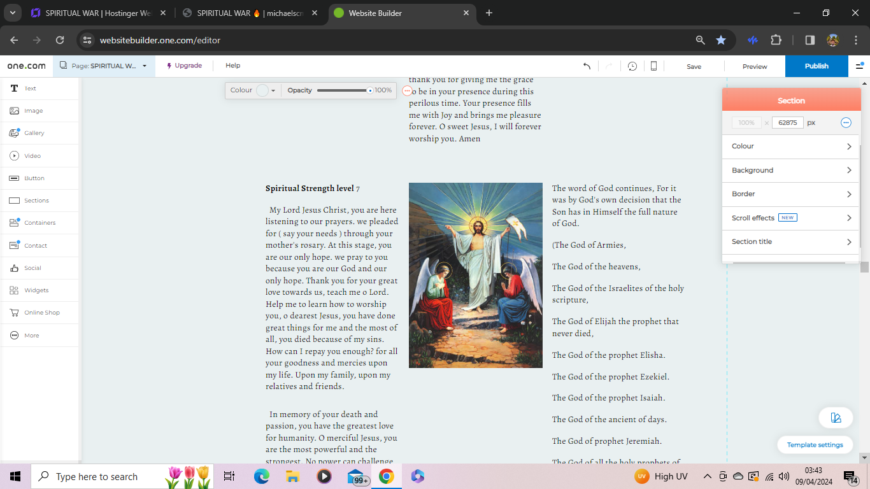Viewport: 870px width, 489px height.
Task: Select the Contact component in the sidebar
Action: pos(39,246)
